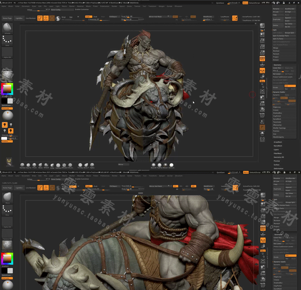
Task: Expand DynaMesh section in top window
Action: (277, 119)
